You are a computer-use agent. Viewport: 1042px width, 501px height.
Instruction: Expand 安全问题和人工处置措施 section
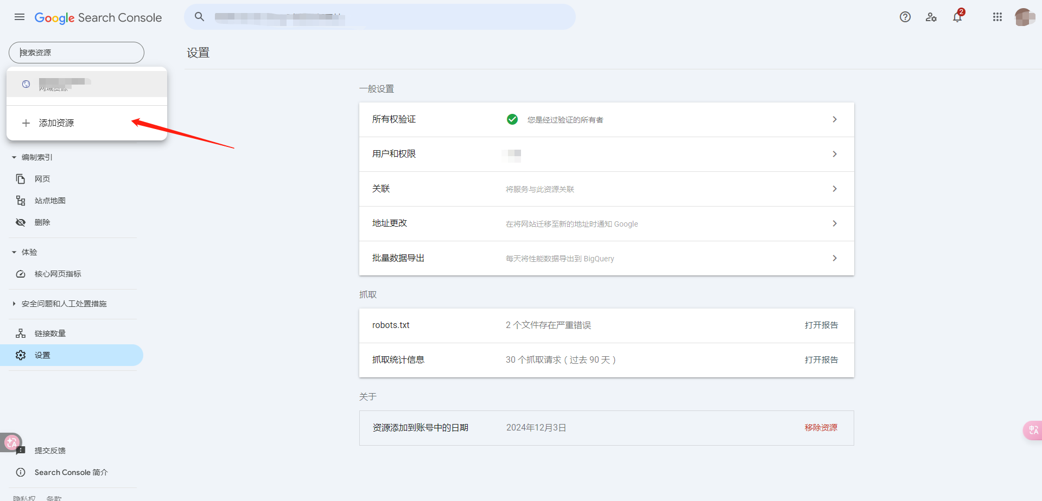[x=14, y=304]
